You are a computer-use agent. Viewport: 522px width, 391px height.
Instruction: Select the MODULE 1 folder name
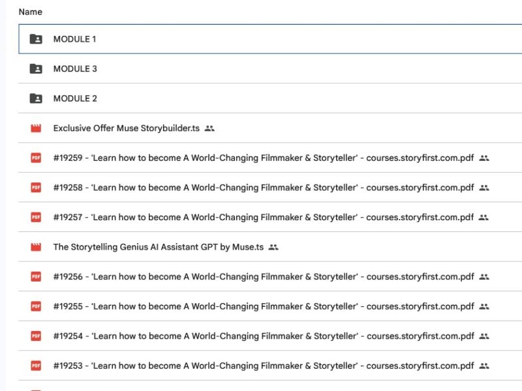74,39
